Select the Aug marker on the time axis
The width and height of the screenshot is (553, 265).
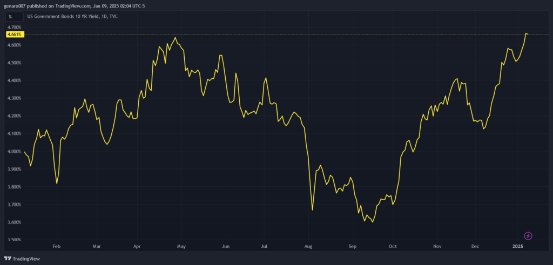[x=308, y=246]
